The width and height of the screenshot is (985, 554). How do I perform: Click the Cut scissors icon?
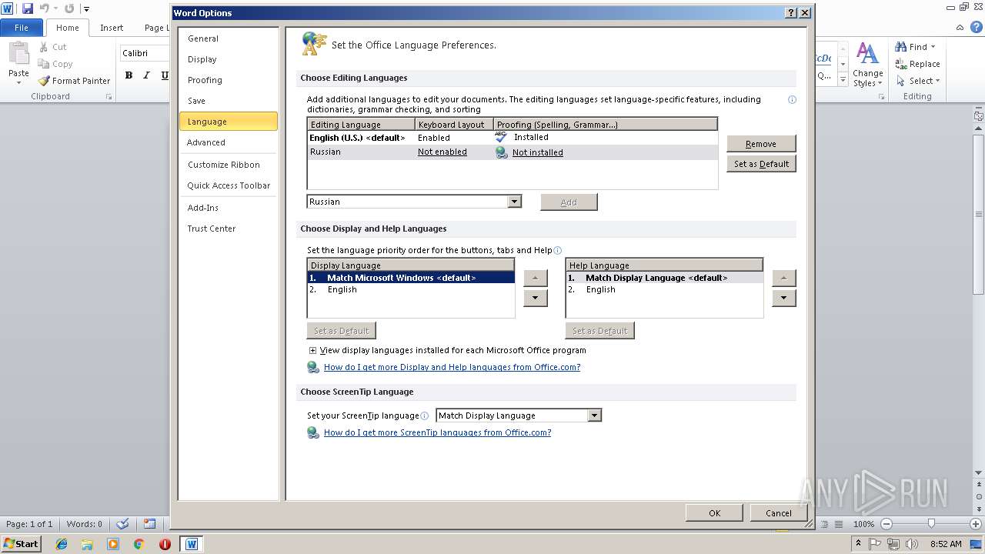[x=44, y=47]
